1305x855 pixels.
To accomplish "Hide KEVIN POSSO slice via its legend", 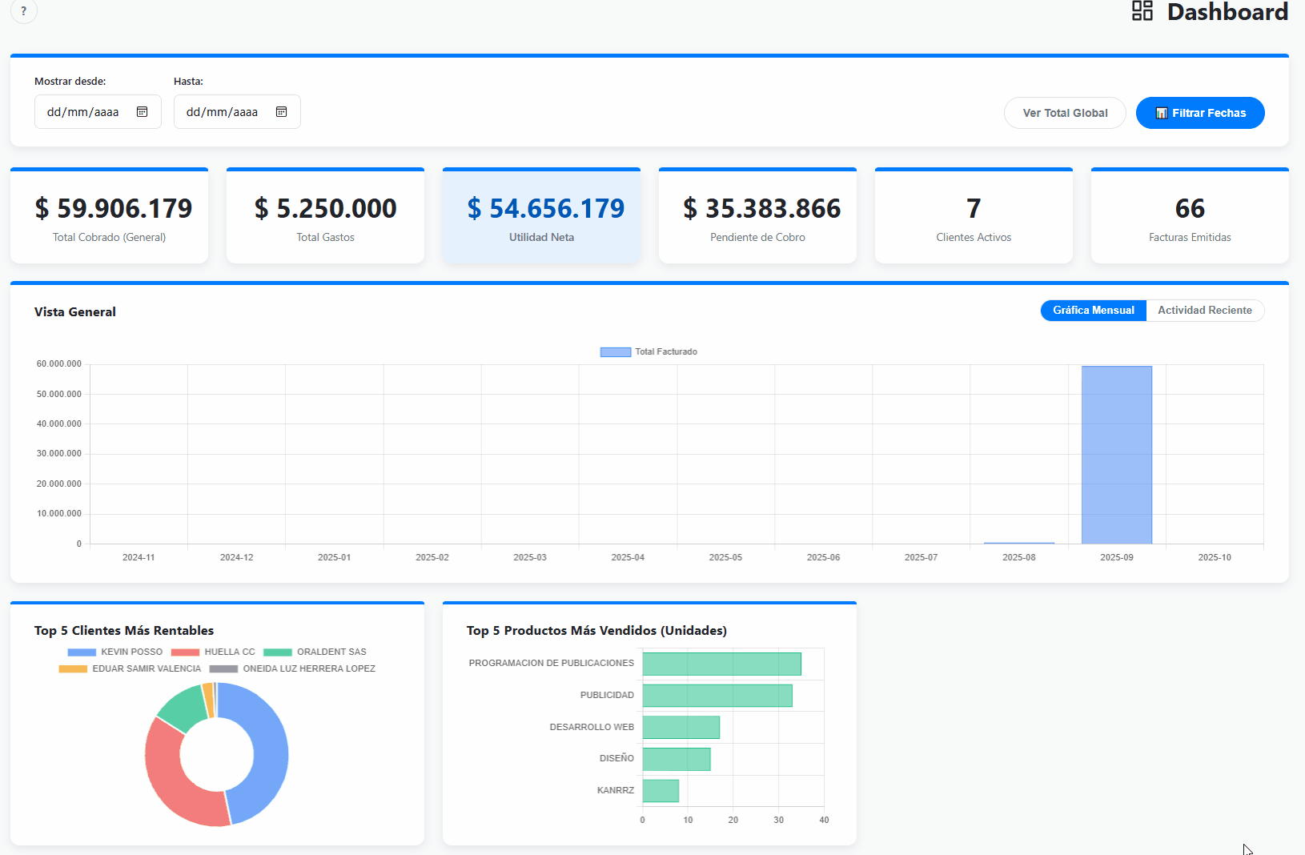I will click(80, 652).
